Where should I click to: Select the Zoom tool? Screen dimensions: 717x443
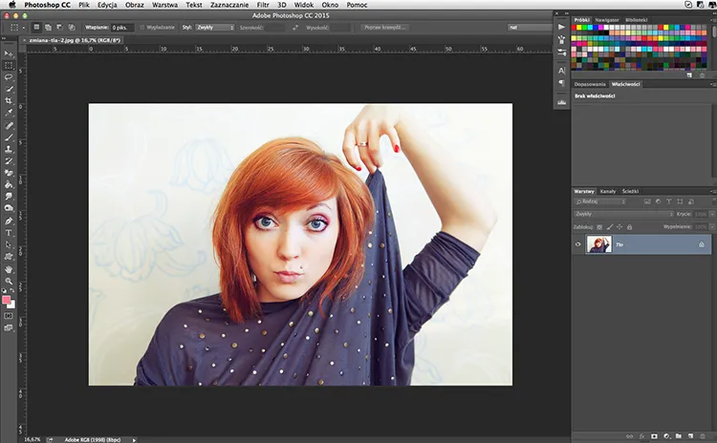coord(9,282)
